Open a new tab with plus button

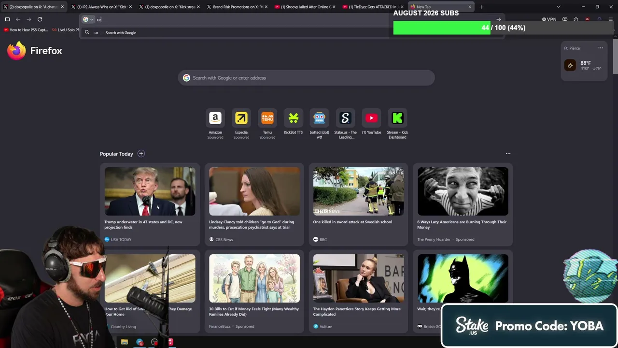coord(481,7)
